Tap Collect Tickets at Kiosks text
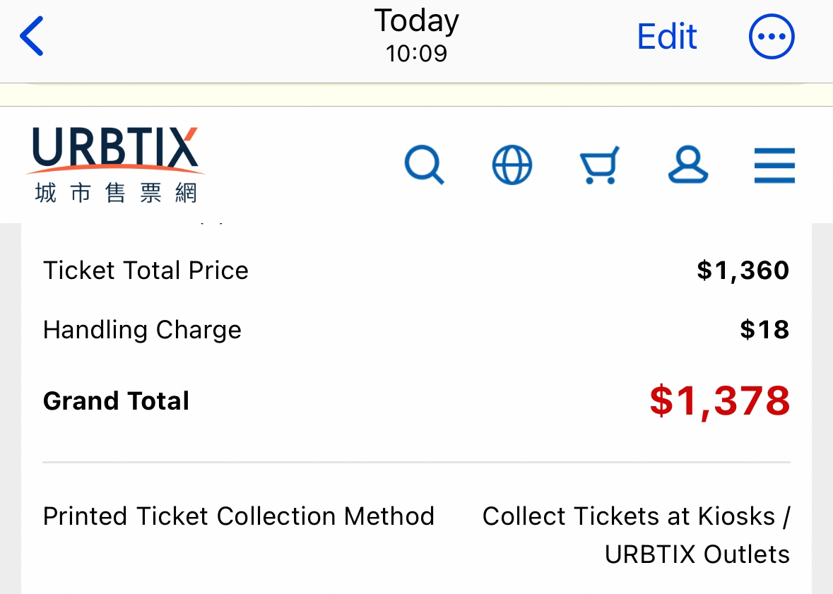This screenshot has width=833, height=594. (629, 516)
